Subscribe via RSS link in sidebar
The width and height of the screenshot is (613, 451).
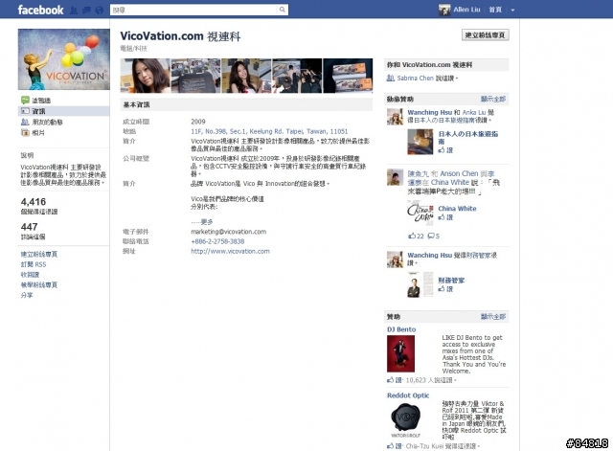pos(34,264)
